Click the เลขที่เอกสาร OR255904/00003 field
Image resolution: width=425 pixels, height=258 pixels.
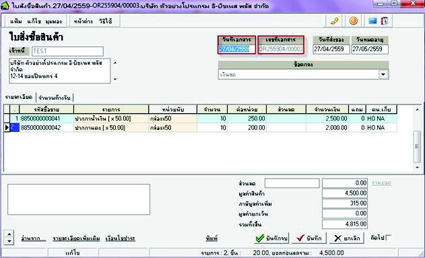[281, 49]
